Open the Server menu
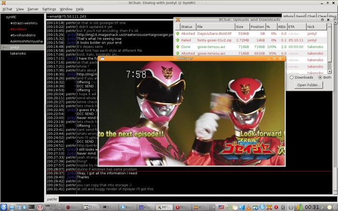 [33, 9]
